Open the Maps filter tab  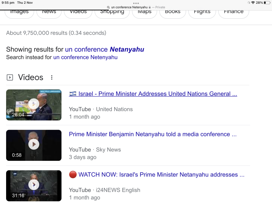pos(144,12)
